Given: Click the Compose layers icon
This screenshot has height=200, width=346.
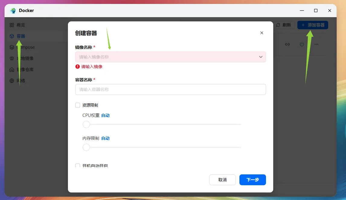Looking at the screenshot, I should pos(12,47).
